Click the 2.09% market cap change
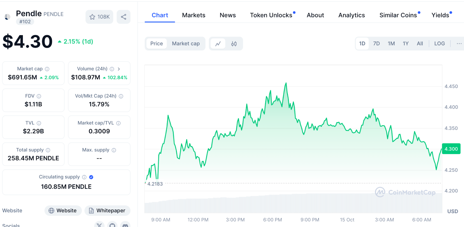This screenshot has height=227, width=464. 49,78
